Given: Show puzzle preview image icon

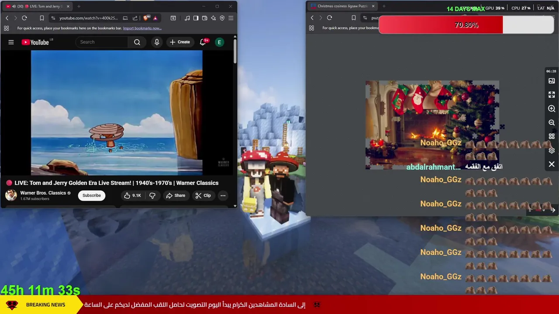Looking at the screenshot, I should 552,81.
